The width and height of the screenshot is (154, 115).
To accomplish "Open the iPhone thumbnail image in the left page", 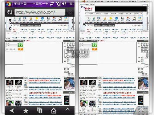I will click(x=67, y=100).
